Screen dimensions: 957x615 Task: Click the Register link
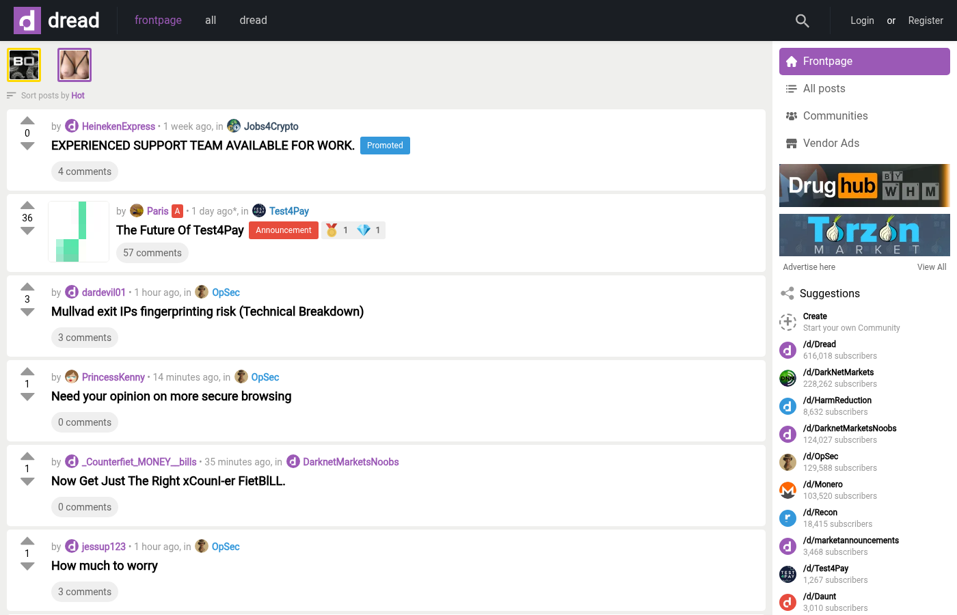(x=926, y=20)
